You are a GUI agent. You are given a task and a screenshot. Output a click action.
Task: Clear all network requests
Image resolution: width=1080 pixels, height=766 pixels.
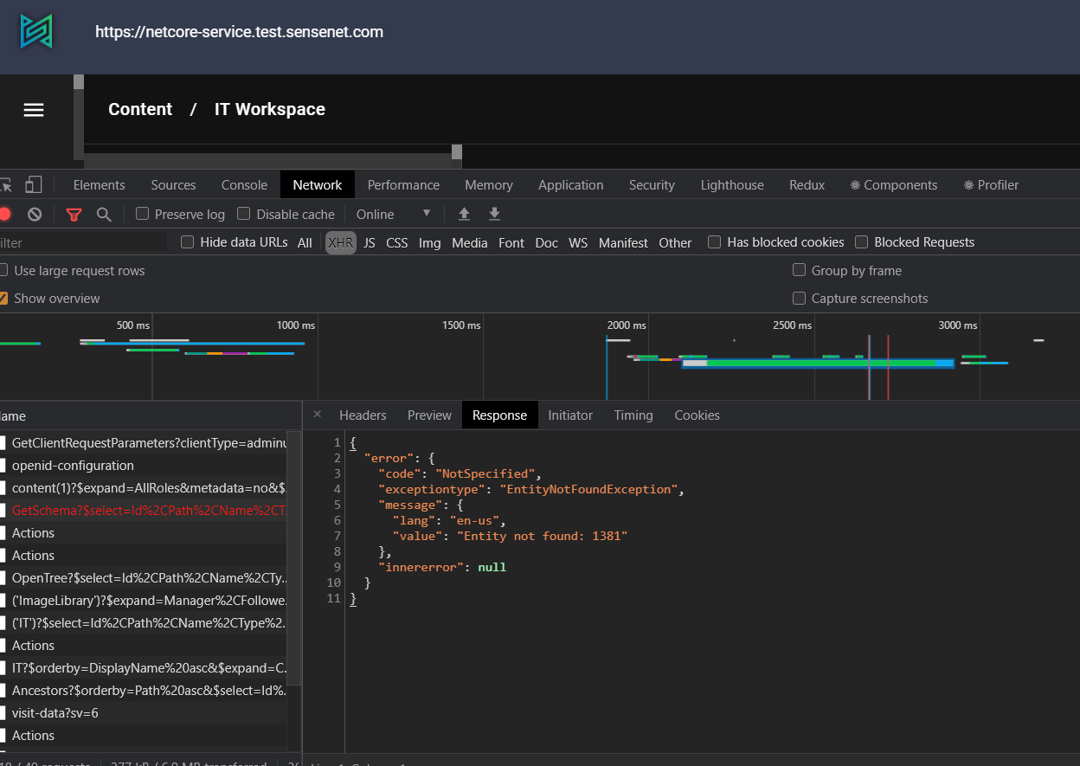34,214
